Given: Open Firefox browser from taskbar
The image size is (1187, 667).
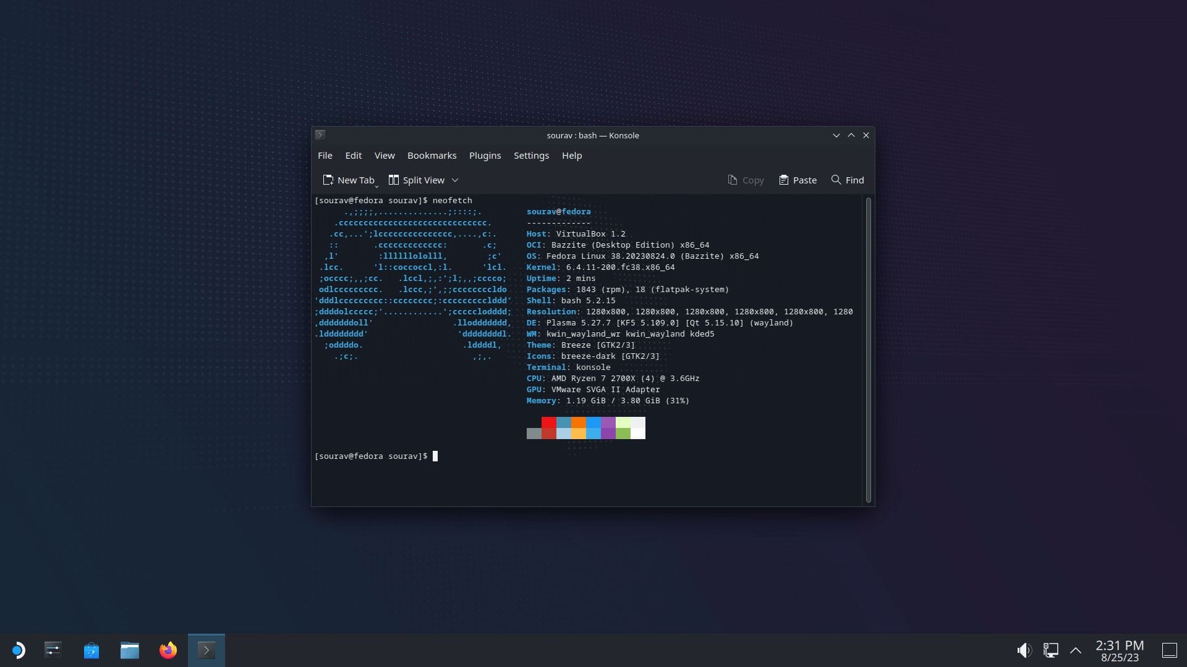Looking at the screenshot, I should click(x=167, y=649).
